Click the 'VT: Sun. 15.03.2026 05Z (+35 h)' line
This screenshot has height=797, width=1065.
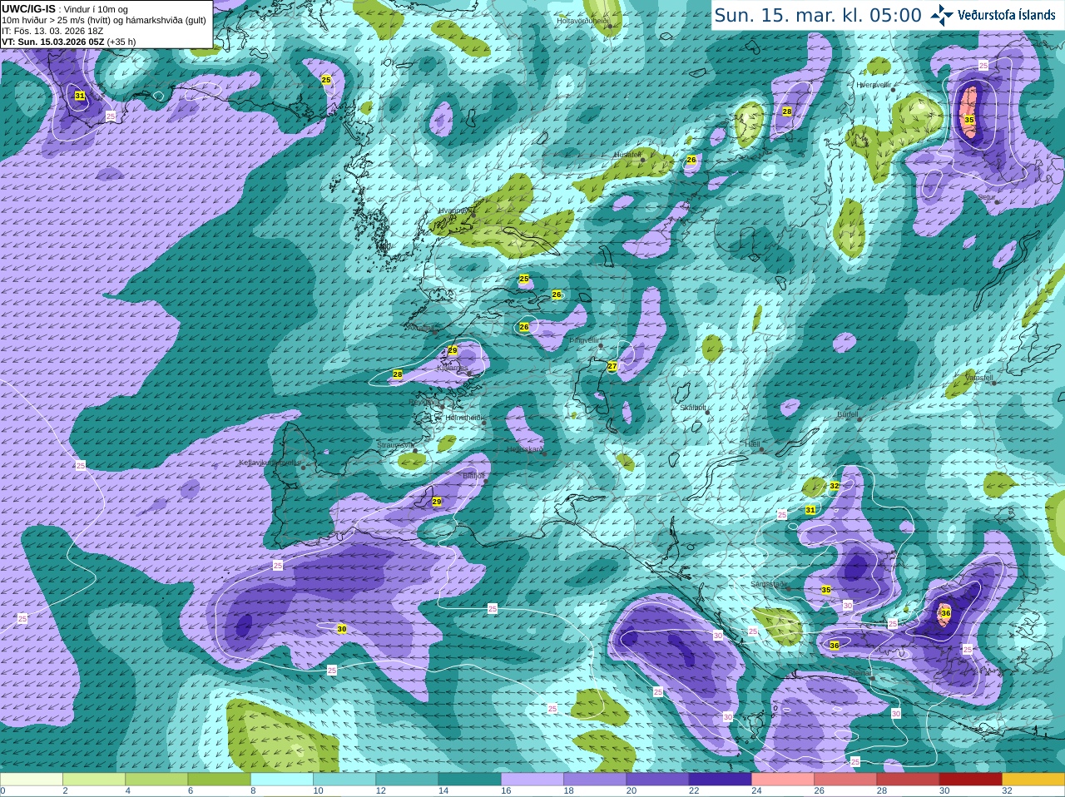tap(69, 42)
